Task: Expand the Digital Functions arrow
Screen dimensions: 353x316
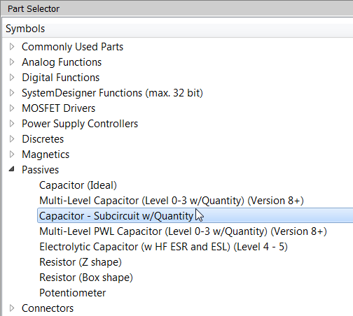Action: (x=12, y=78)
